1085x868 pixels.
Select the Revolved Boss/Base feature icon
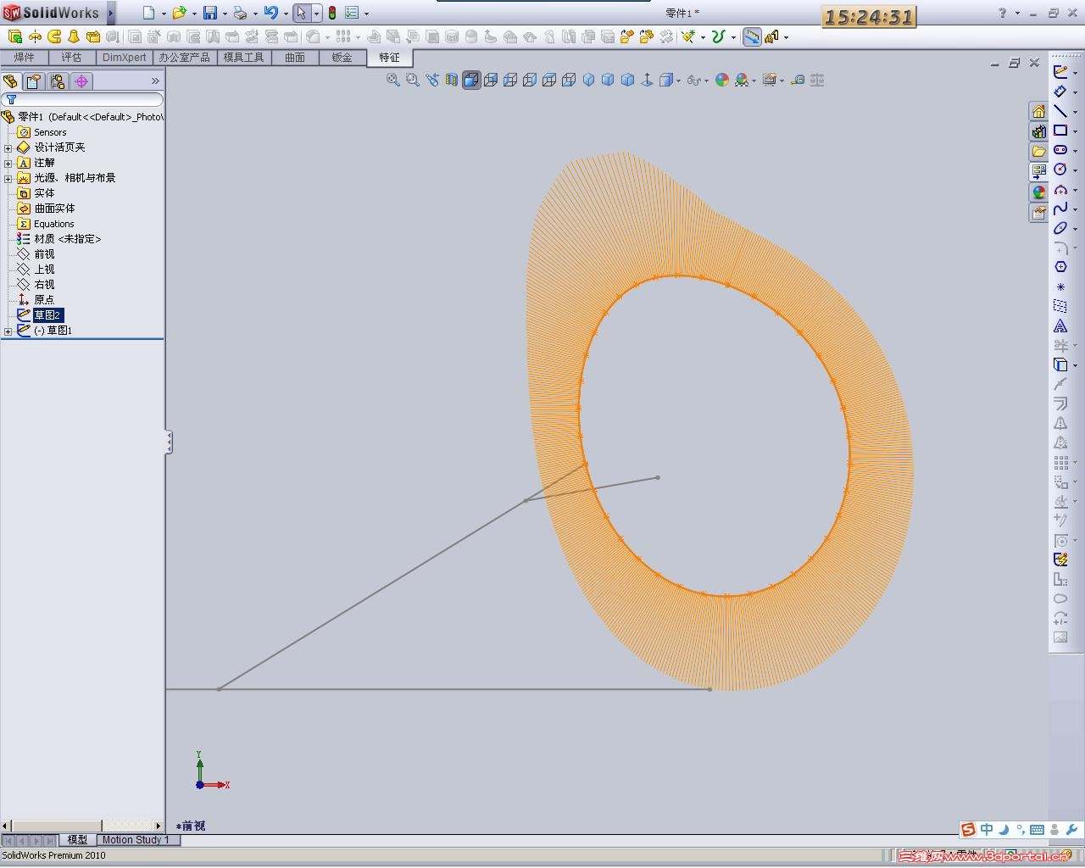tap(35, 36)
